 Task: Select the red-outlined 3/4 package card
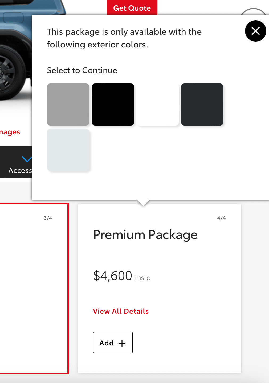(34, 289)
